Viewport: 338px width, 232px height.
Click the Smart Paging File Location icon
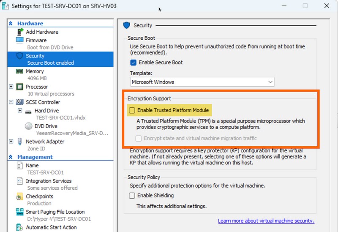19,212
